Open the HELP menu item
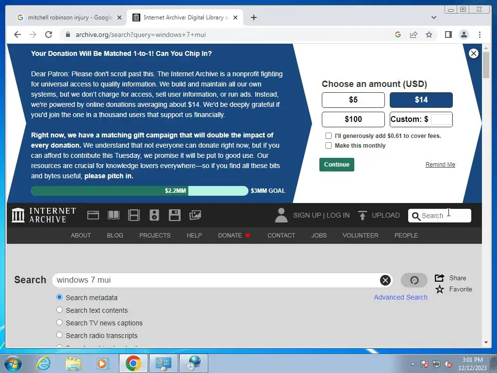The height and width of the screenshot is (373, 497). tap(194, 236)
